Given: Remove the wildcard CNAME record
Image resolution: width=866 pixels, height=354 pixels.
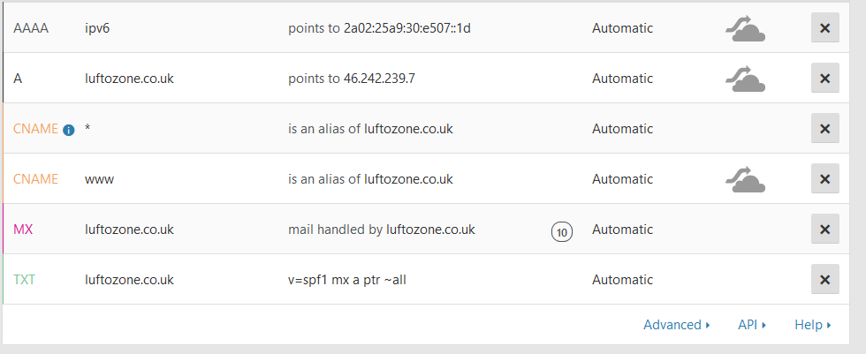Looking at the screenshot, I should click(x=824, y=129).
